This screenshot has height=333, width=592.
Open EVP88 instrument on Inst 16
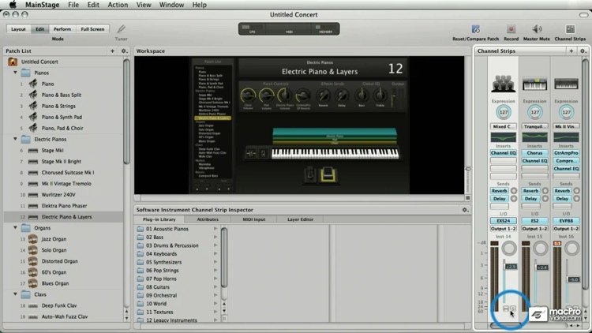click(566, 220)
